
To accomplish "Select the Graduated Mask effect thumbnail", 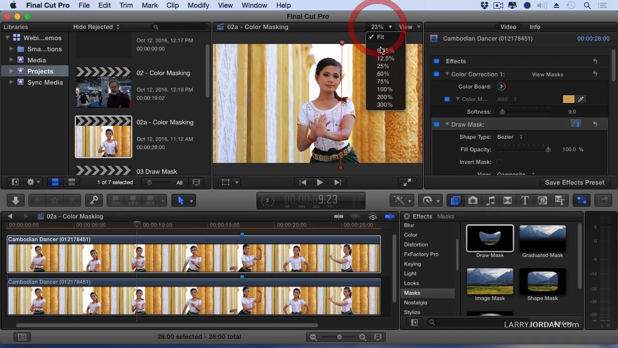I will coord(542,238).
